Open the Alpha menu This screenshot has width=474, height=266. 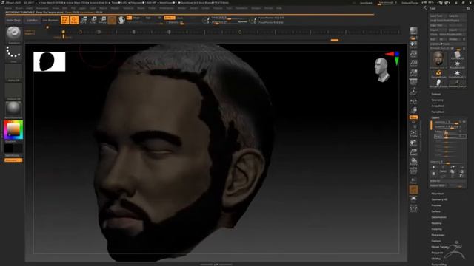8,8
